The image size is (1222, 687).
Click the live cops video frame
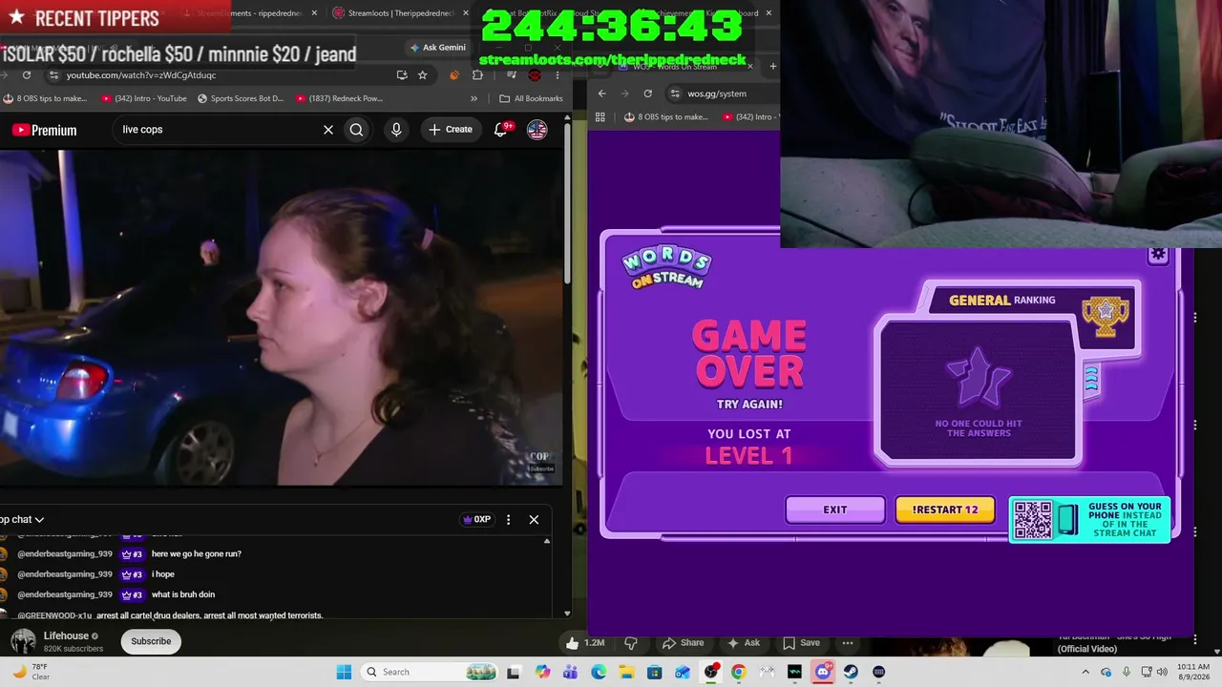click(282, 318)
